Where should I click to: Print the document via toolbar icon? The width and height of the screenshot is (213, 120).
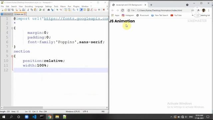coord(24,10)
